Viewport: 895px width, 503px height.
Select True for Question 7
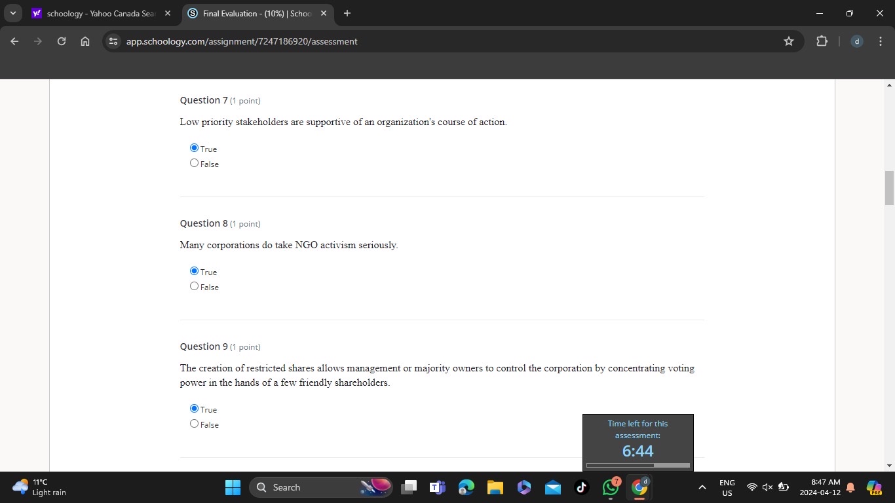pyautogui.click(x=194, y=148)
